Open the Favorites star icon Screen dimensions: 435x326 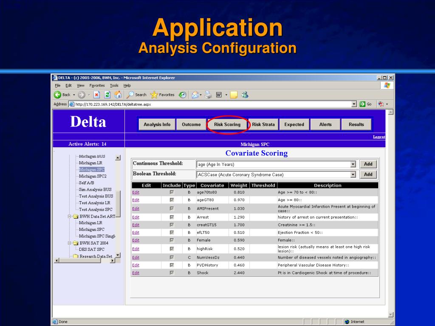point(154,95)
